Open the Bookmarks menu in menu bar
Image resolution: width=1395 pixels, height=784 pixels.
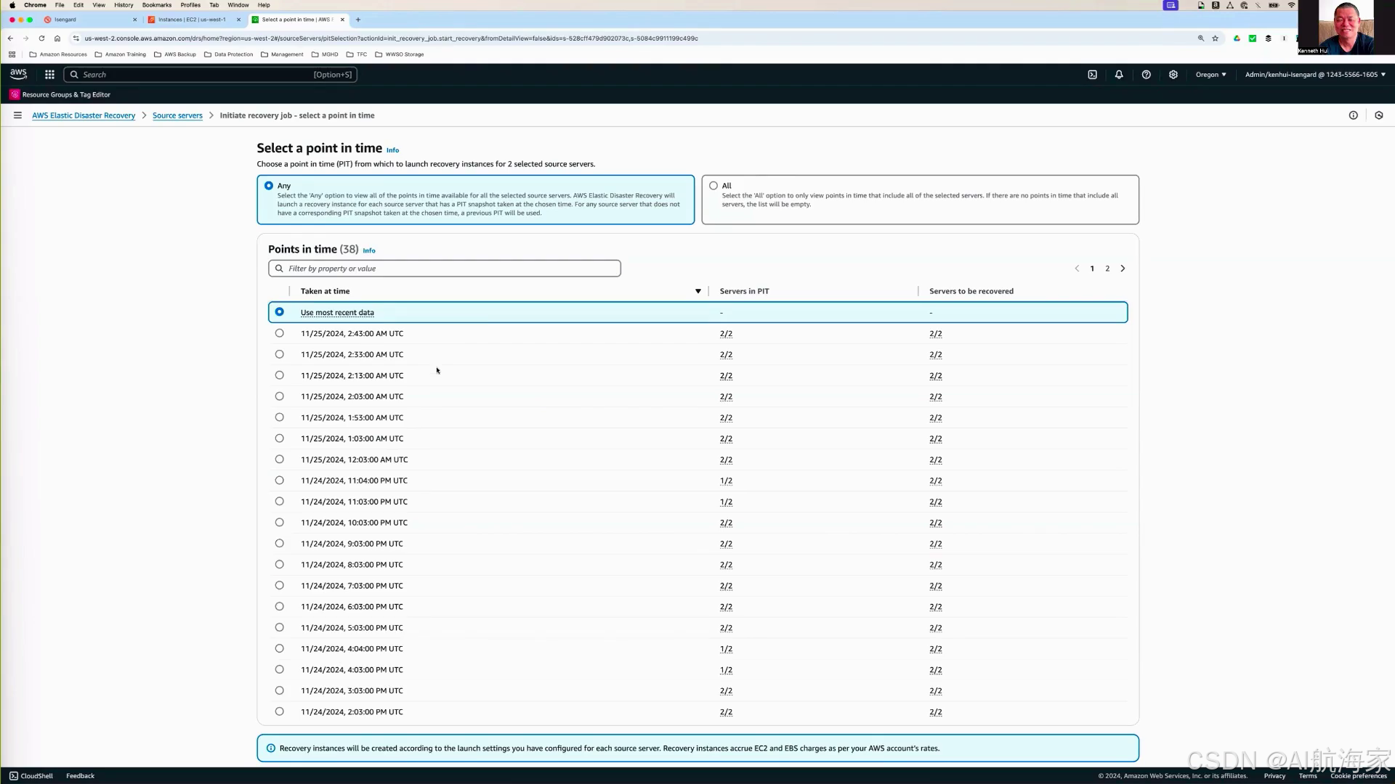point(157,5)
